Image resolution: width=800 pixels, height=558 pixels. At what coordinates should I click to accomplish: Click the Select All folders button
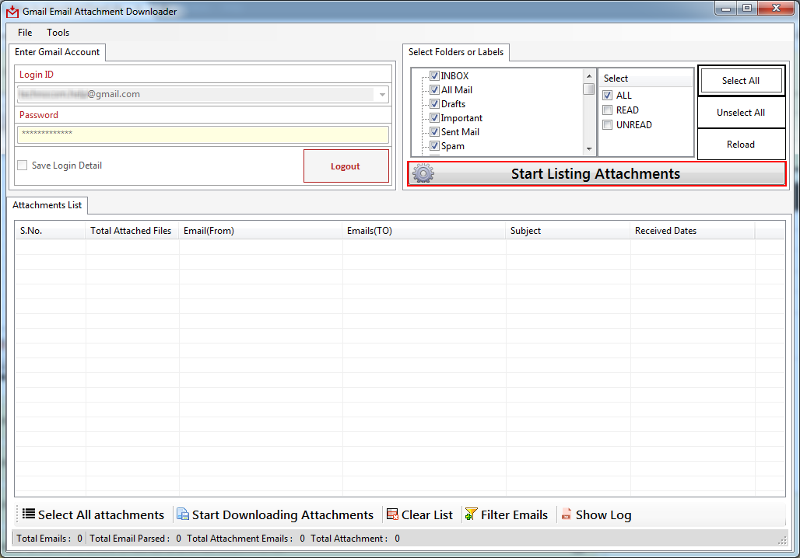pyautogui.click(x=741, y=81)
